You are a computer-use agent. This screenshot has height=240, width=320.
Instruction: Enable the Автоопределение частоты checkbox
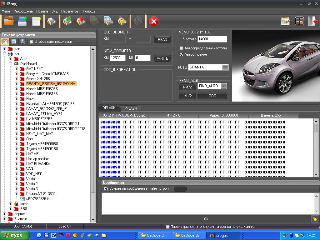pos(182,48)
